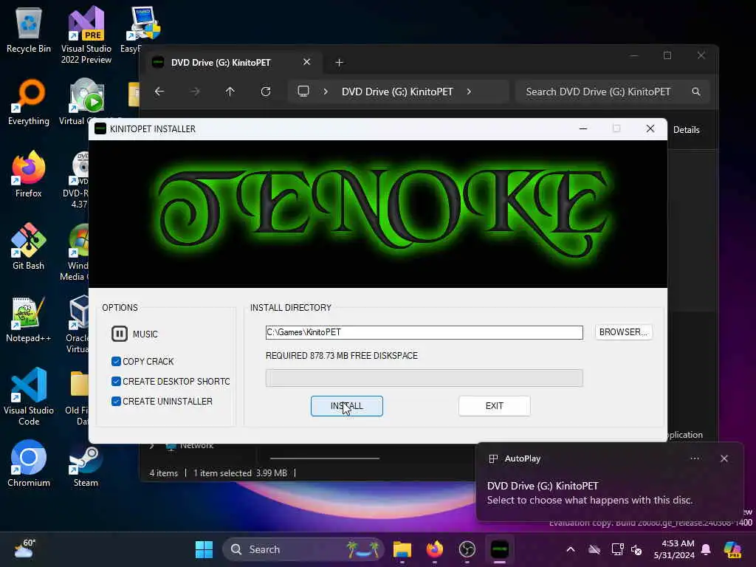Click the installation progress bar
This screenshot has width=756, height=567.
(x=424, y=378)
